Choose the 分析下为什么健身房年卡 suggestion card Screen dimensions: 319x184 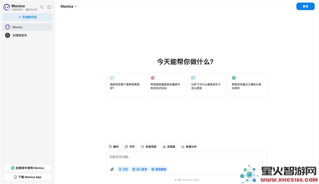click(207, 85)
